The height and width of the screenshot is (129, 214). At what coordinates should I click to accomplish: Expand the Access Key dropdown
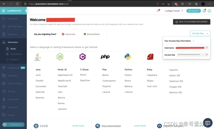coord(200,33)
